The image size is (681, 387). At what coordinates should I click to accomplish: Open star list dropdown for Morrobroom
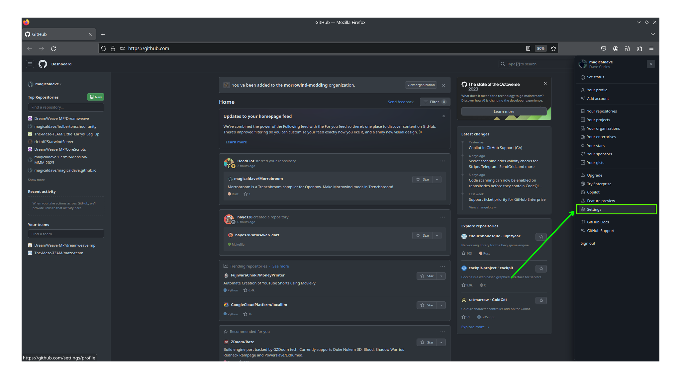[437, 180]
